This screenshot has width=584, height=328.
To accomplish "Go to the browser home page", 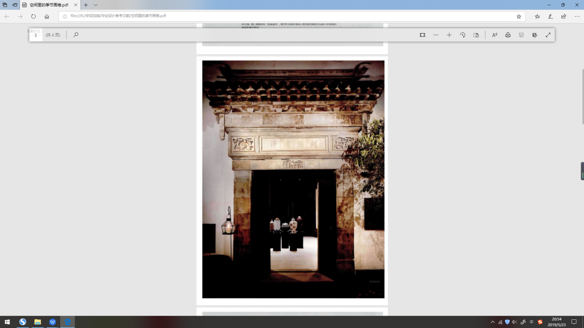I will pyautogui.click(x=47, y=16).
